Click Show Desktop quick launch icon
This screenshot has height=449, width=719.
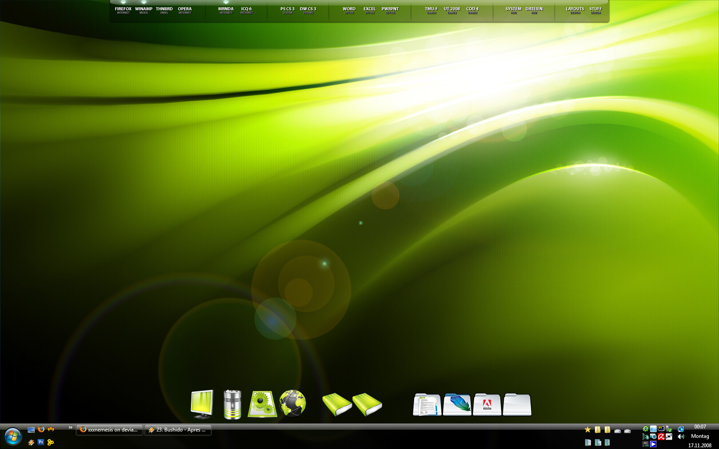31,430
